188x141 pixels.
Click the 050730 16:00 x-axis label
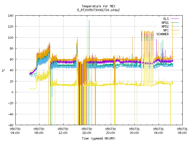coord(87,131)
